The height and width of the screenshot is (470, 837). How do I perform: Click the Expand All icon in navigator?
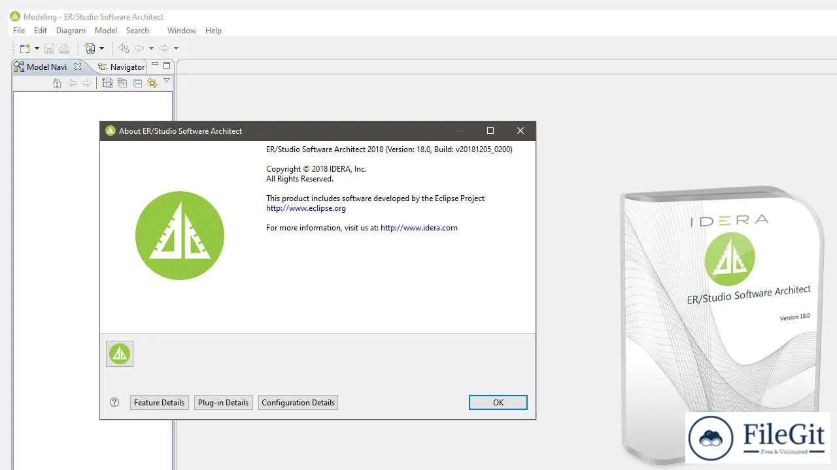(x=122, y=83)
